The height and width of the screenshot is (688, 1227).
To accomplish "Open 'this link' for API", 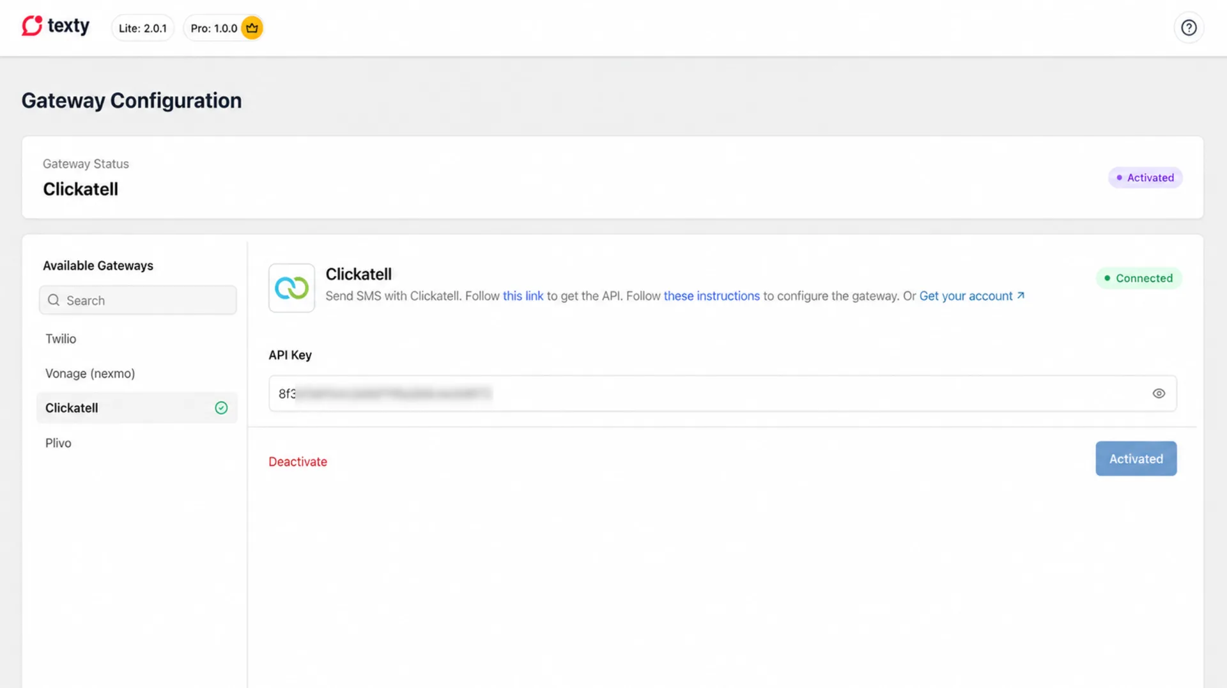I will point(523,296).
